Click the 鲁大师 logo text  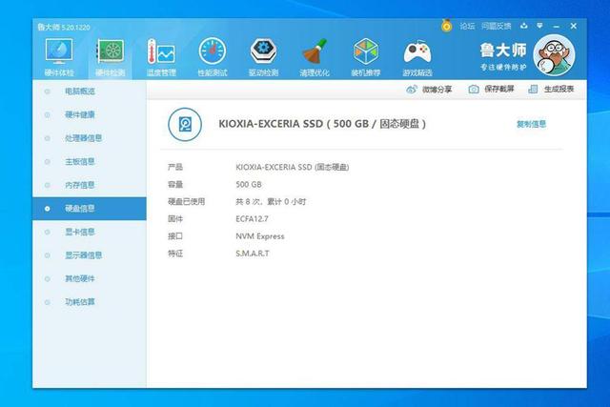(503, 51)
